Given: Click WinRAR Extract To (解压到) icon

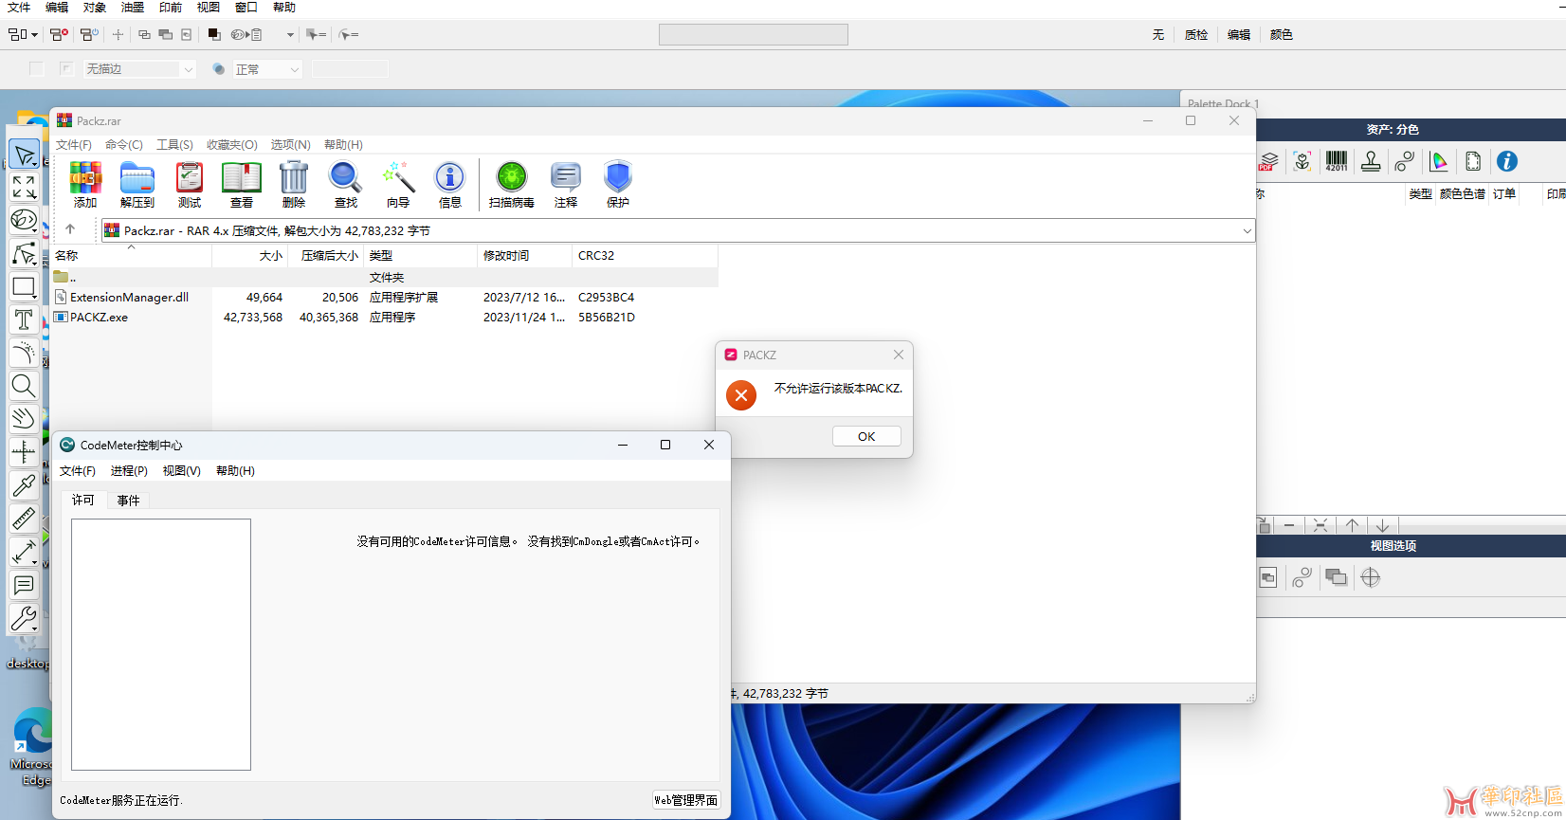Looking at the screenshot, I should 137,184.
